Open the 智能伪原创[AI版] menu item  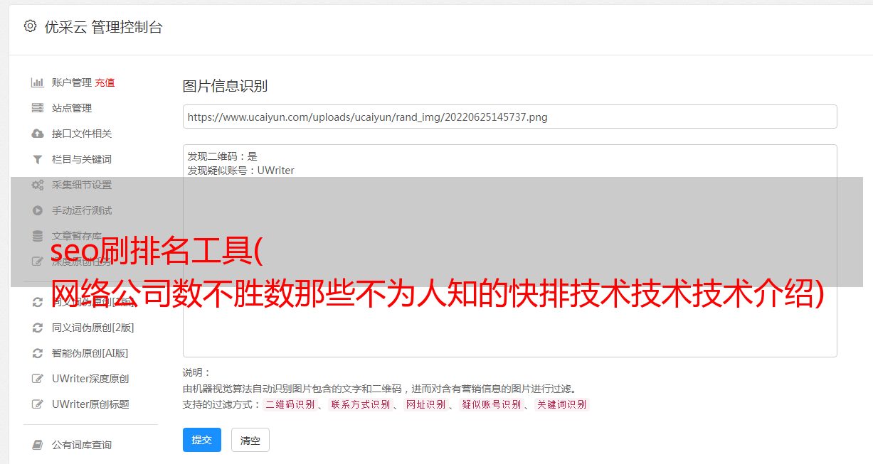point(90,353)
